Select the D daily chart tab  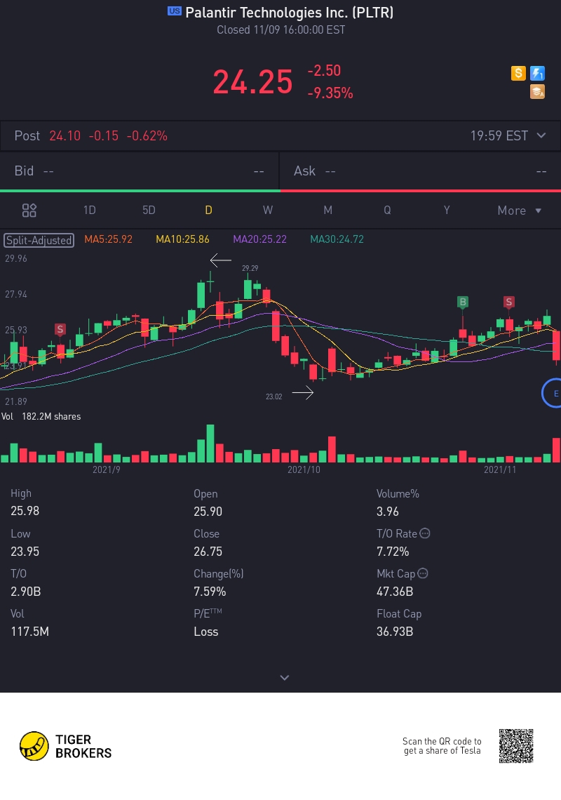208,211
